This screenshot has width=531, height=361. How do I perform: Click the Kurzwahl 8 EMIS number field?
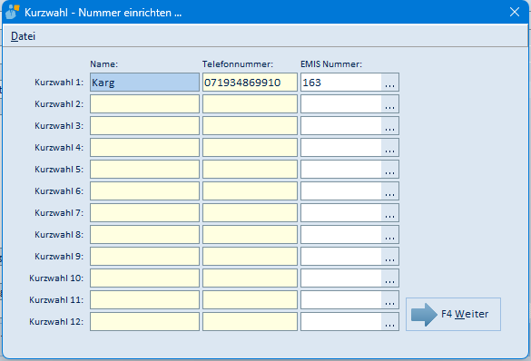coord(341,234)
